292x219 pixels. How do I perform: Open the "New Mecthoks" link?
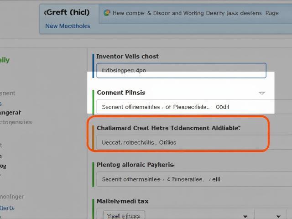tap(68, 26)
